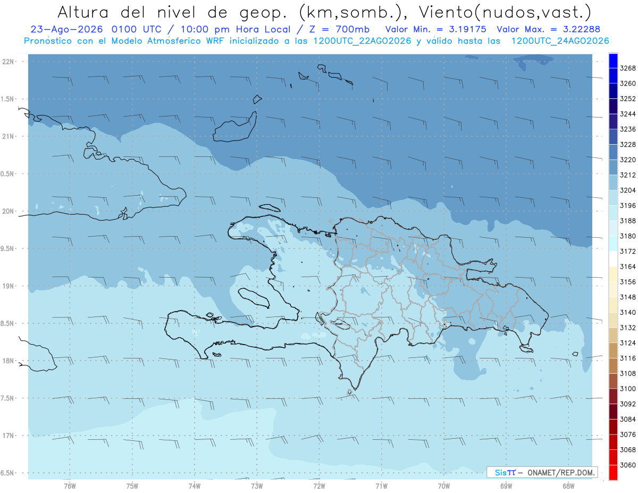638x493 pixels.
Task: Select the 'Valor Max. = 3.22288' readout
Action: tap(549, 30)
